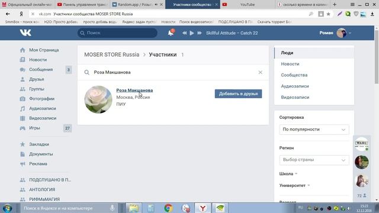
Task: Clear the member search field
Action: pos(261,72)
